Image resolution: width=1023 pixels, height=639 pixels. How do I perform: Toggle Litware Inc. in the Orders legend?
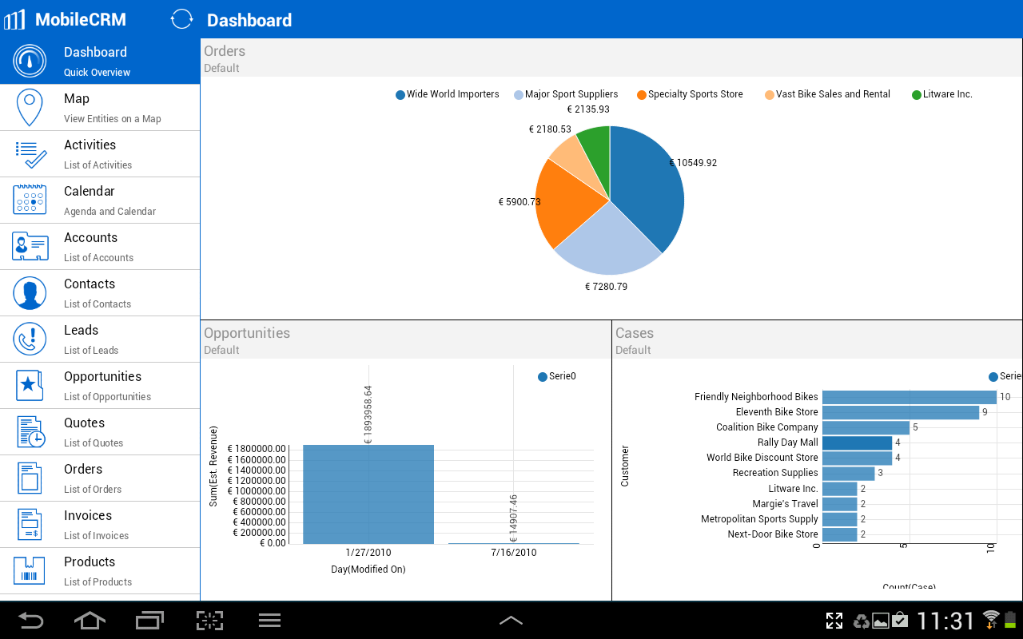point(941,93)
